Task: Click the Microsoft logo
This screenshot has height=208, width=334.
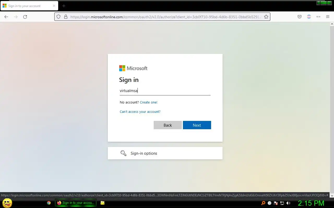Action: coord(133,68)
